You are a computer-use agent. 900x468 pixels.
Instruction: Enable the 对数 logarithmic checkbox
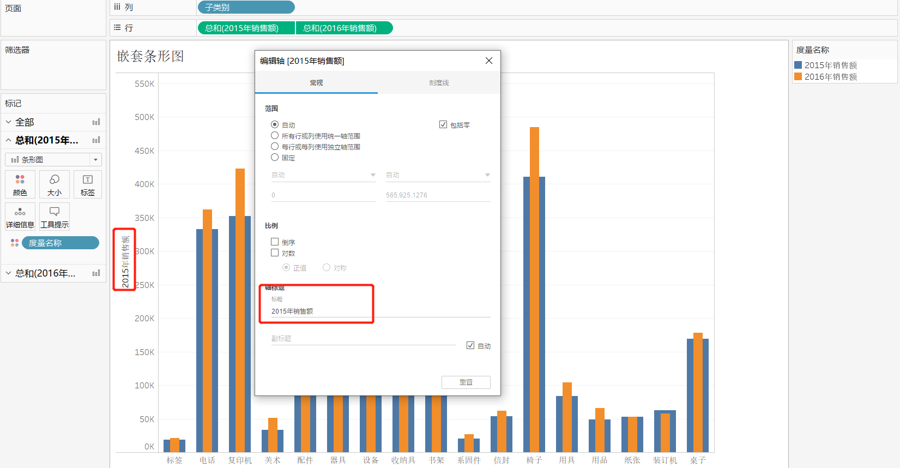[275, 253]
